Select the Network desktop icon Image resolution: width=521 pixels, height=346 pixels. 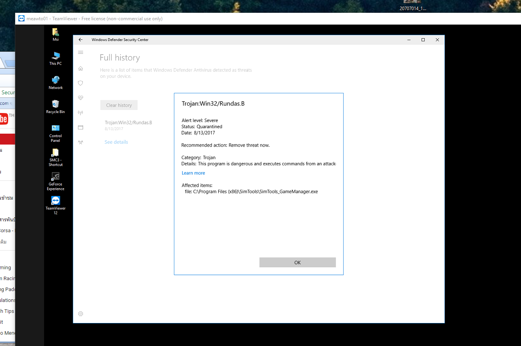pyautogui.click(x=56, y=83)
